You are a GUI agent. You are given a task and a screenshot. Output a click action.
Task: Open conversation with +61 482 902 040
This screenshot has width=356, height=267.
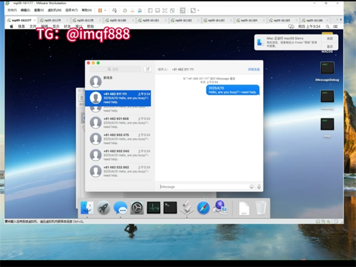[119, 155]
